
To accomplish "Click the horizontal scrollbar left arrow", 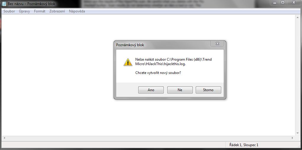I will [x=4, y=138].
